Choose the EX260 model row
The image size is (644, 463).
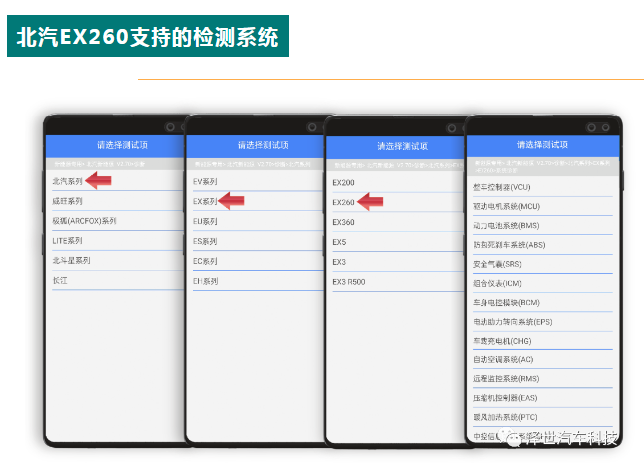coord(395,202)
